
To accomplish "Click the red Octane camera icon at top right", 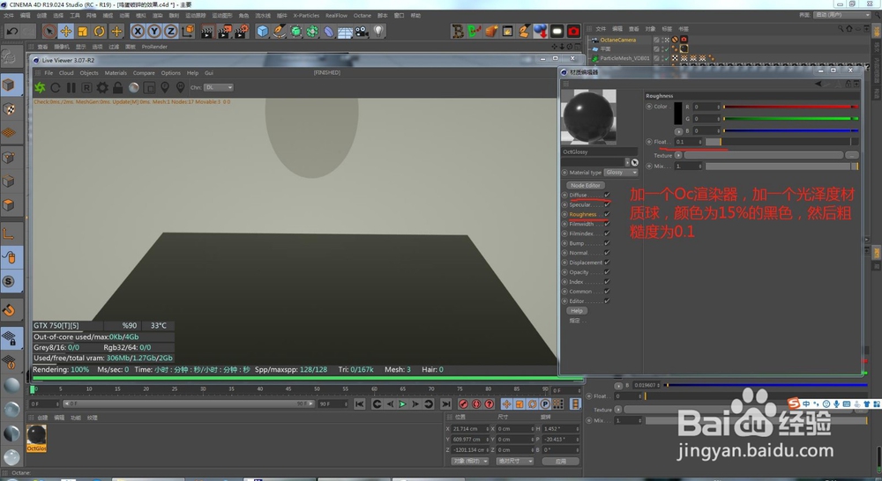I will [x=573, y=32].
